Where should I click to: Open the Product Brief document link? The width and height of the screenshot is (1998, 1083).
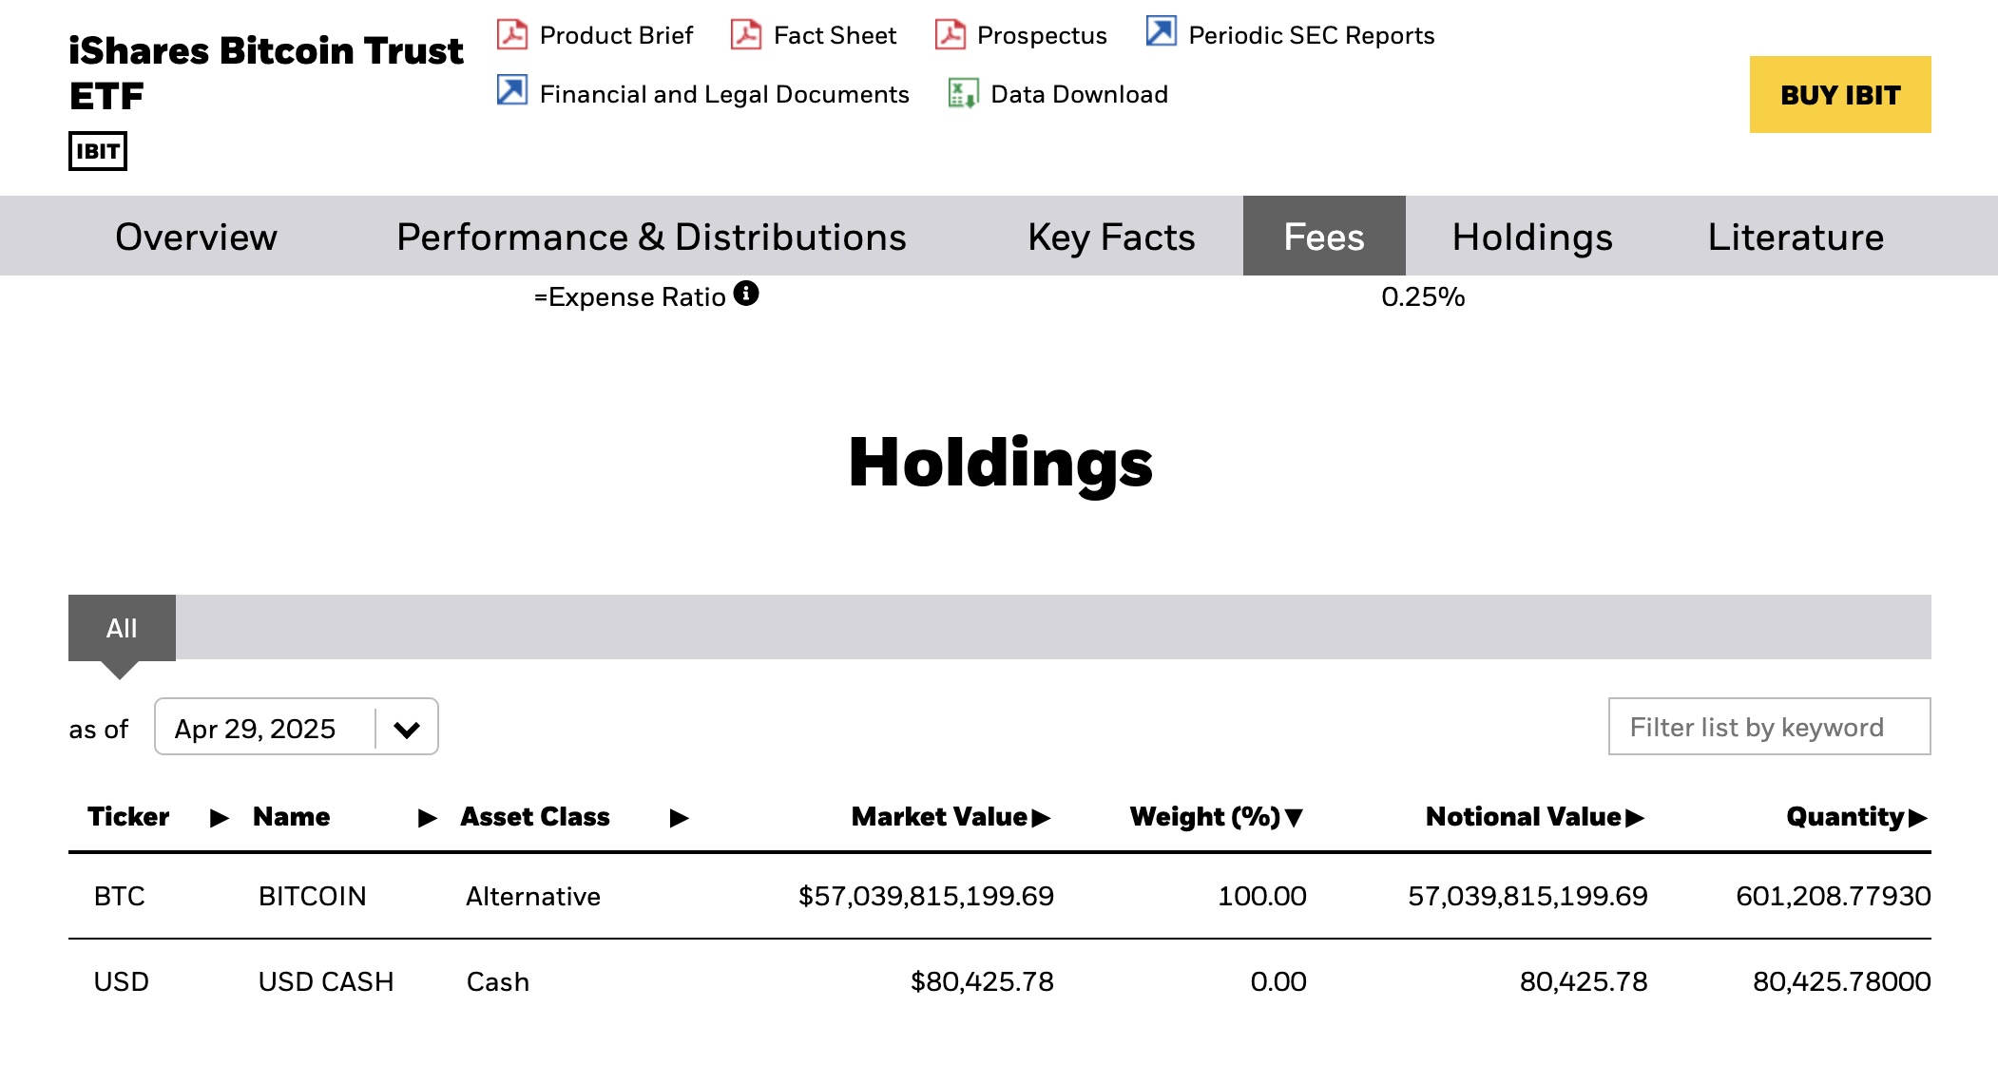[616, 35]
